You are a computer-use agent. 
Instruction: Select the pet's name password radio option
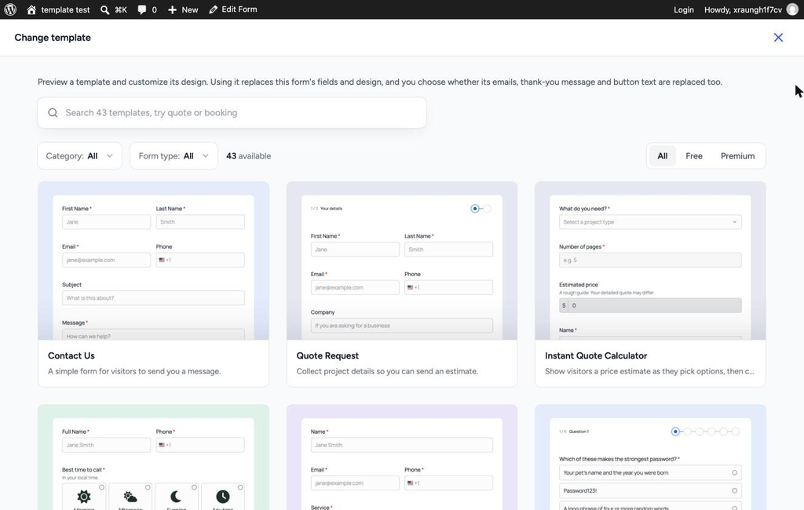(734, 472)
